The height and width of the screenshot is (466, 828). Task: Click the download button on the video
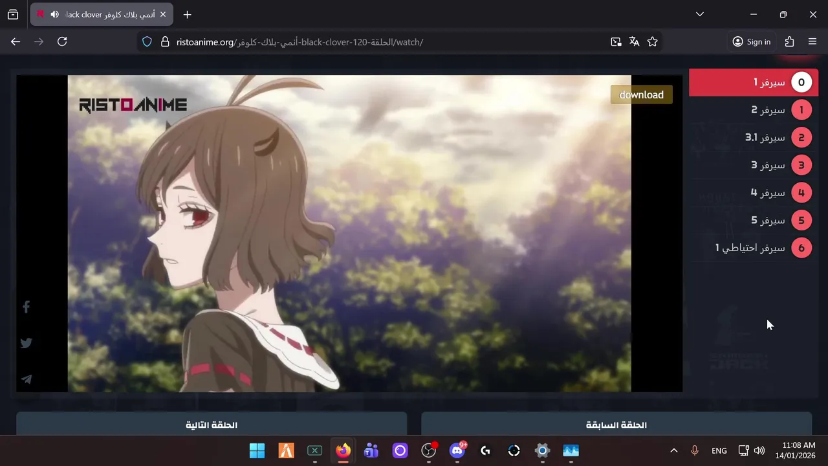click(x=641, y=94)
